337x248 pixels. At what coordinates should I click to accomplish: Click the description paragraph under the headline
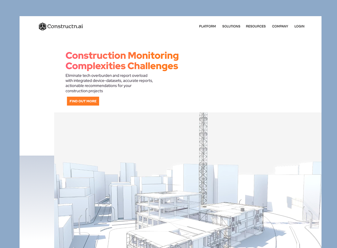tap(109, 83)
